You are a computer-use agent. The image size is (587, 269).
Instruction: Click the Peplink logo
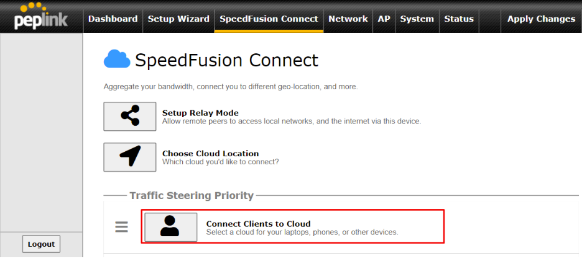coord(41,16)
